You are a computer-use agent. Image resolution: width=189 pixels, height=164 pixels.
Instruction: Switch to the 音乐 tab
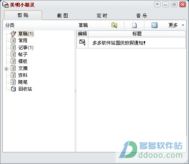(141, 16)
